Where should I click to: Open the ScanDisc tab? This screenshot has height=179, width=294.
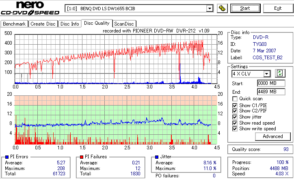[124, 24]
